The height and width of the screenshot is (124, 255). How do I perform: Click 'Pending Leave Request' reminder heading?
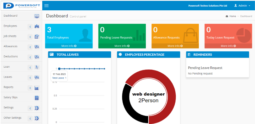coord(205,68)
